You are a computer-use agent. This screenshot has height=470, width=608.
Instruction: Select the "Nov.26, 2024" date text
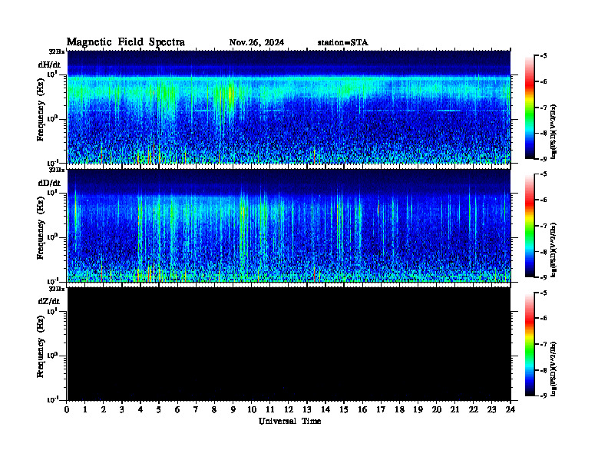(256, 43)
